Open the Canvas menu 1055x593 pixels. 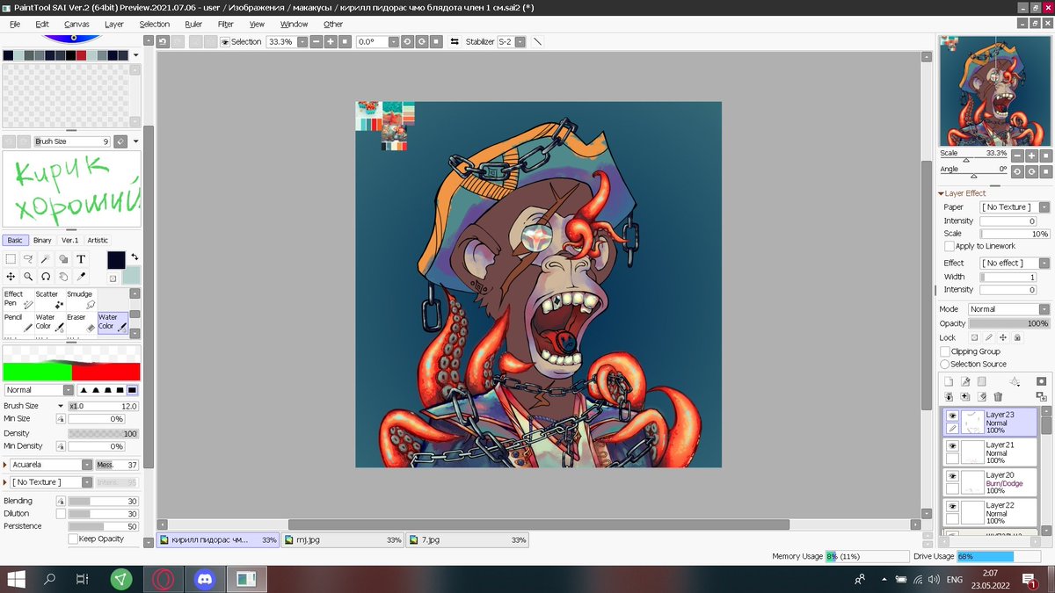click(76, 25)
